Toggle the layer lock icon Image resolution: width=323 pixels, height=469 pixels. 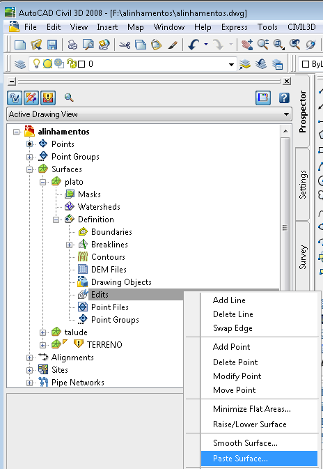point(71,63)
